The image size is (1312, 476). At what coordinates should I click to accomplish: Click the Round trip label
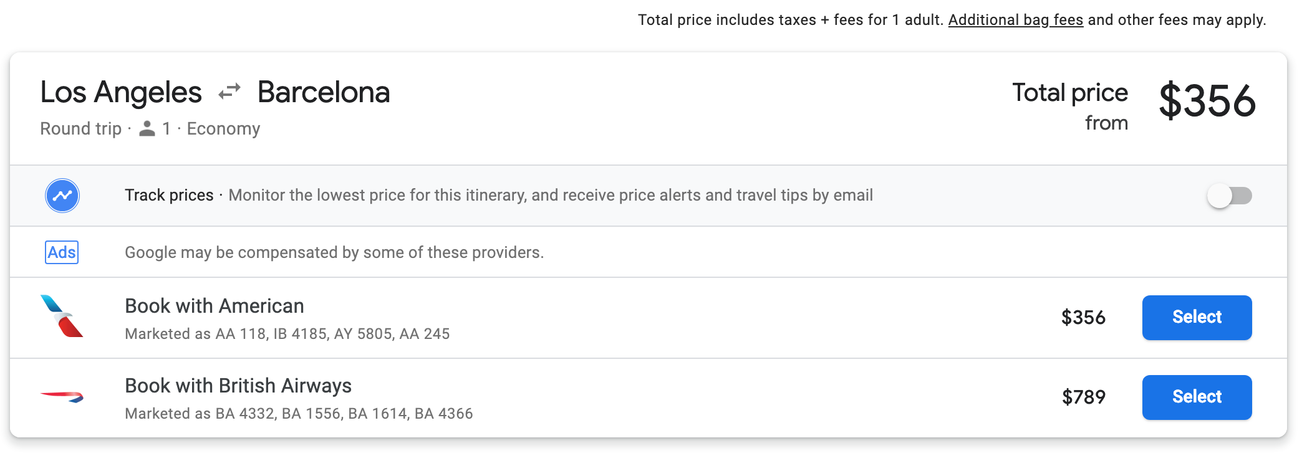coord(80,129)
